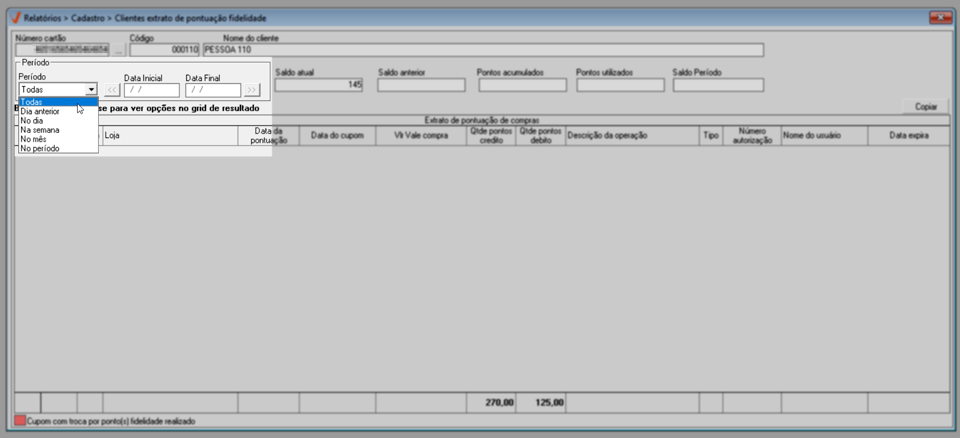This screenshot has height=438, width=960.
Task: Click the 270,00 credit points total
Action: tap(499, 403)
